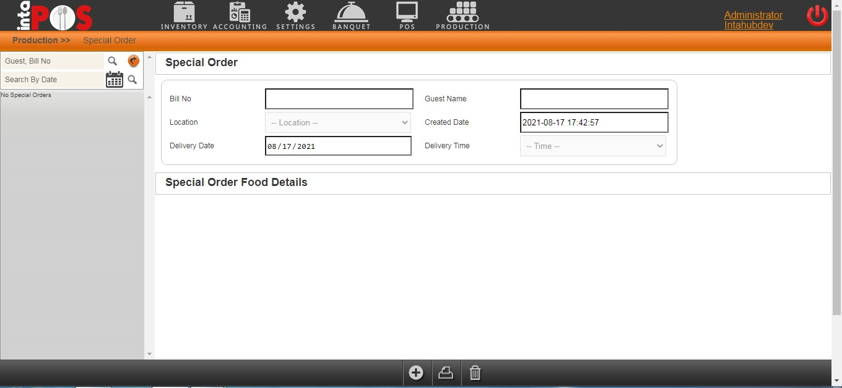Open the Banquet module

coord(351,16)
